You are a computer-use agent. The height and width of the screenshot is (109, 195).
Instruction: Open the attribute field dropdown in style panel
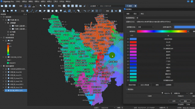146,27
